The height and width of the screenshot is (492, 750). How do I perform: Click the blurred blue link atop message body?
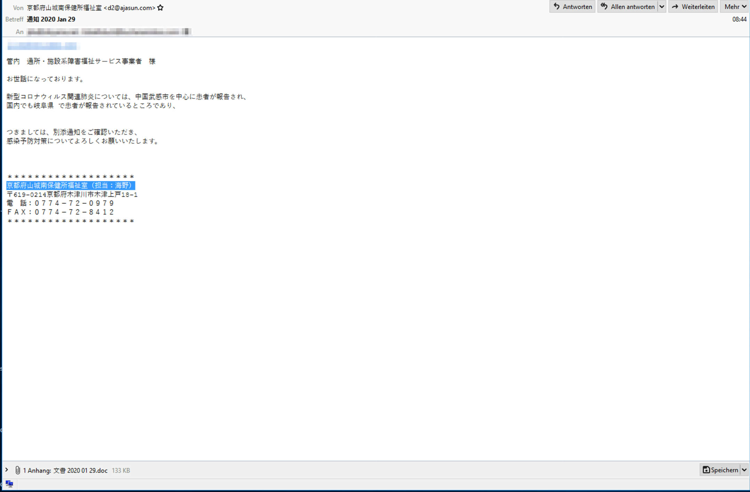point(42,46)
